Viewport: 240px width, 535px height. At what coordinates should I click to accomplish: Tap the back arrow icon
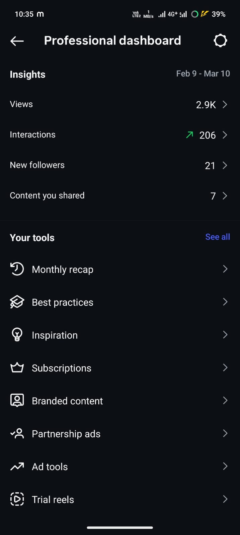click(x=17, y=41)
